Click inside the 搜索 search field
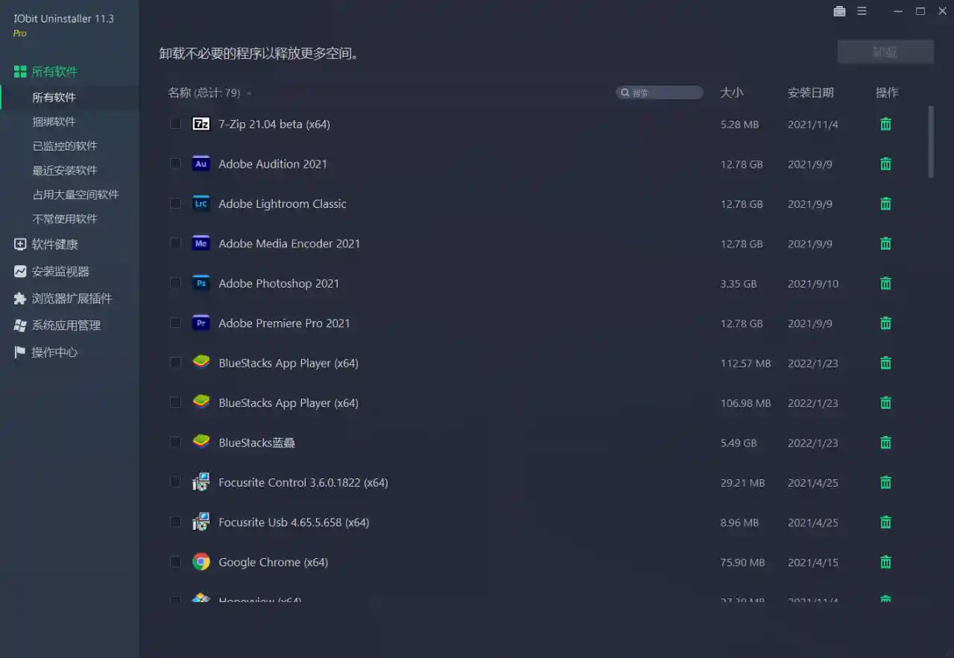Image resolution: width=954 pixels, height=658 pixels. pyautogui.click(x=660, y=92)
